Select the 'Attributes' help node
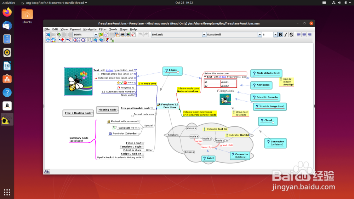 pos(261,85)
